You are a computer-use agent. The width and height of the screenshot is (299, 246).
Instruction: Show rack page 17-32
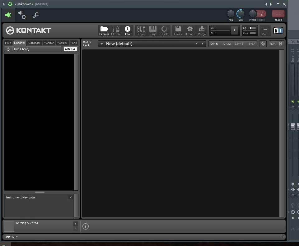[x=227, y=44]
